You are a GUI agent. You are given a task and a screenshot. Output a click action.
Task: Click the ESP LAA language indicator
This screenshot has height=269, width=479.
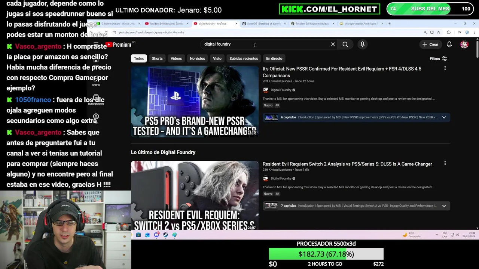click(445, 235)
